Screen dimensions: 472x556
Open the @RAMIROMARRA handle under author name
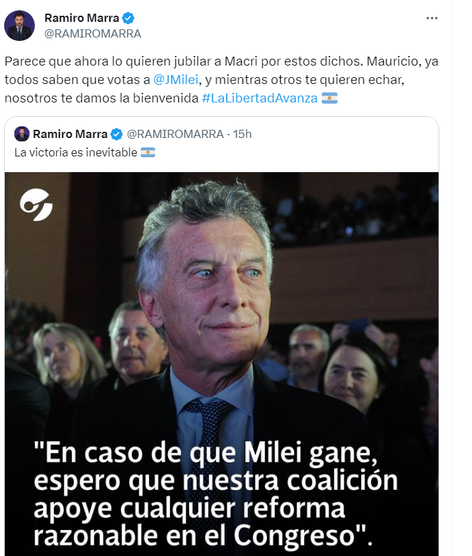click(93, 33)
